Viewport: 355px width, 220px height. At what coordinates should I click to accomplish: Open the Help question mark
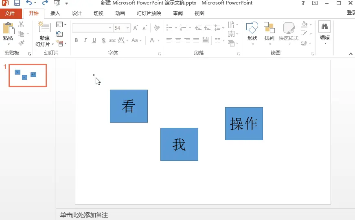(x=303, y=3)
